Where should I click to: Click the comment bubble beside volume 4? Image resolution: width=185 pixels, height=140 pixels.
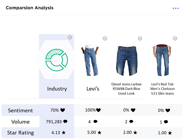pos(96,121)
